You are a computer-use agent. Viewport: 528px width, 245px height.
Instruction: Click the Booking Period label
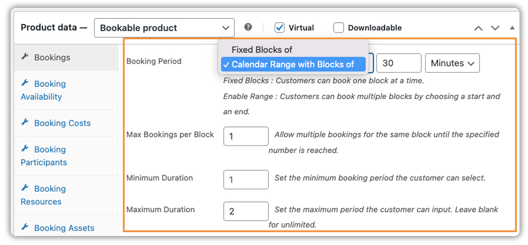154,61
